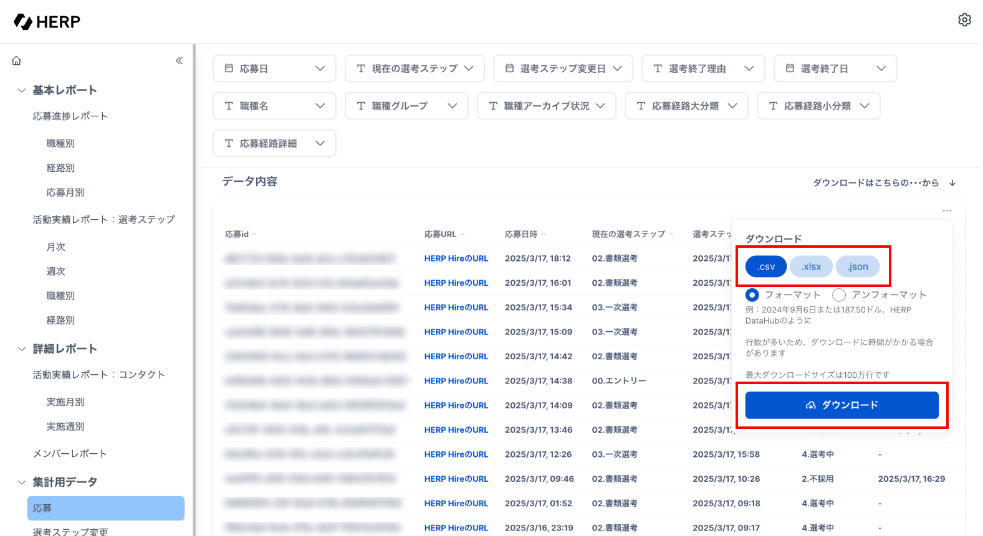
Task: Choose .csv download format
Action: [765, 266]
